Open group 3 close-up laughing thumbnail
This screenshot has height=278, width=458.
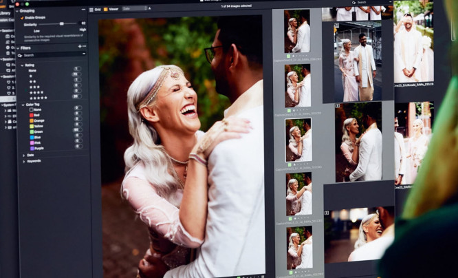point(359,235)
